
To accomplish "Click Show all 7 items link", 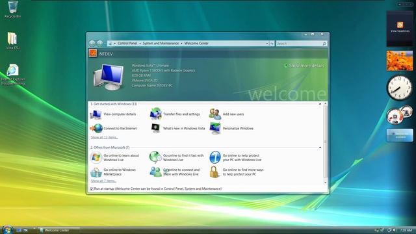I will pyautogui.click(x=103, y=181).
